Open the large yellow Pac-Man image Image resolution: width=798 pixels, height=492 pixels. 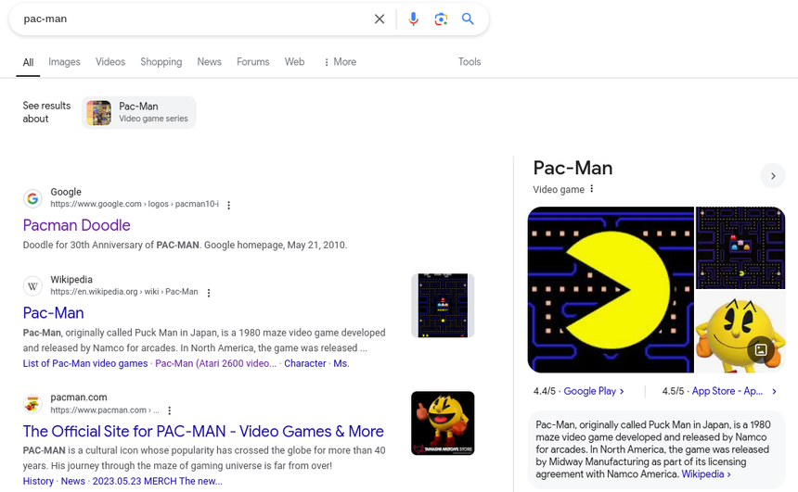[611, 290]
